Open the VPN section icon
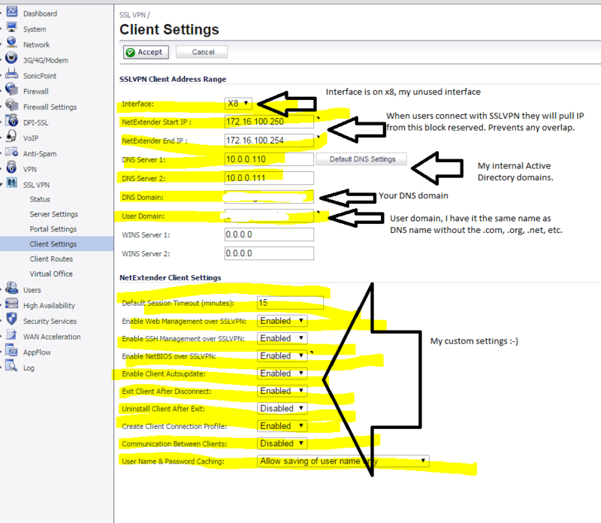Image resolution: width=601 pixels, height=523 pixels. tap(11, 168)
